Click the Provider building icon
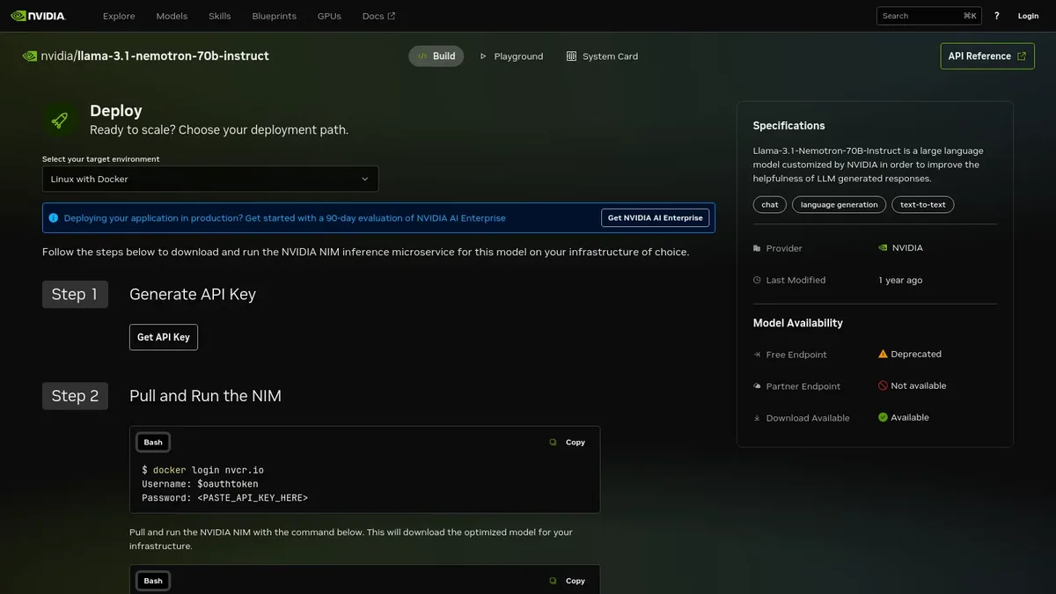Screen dimensions: 1056x594 pyautogui.click(x=757, y=248)
